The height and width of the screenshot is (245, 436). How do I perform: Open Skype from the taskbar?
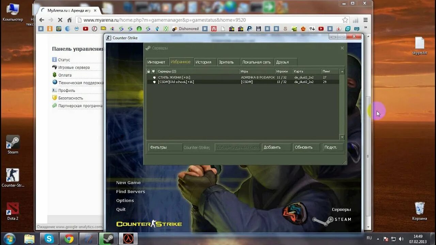pyautogui.click(x=49, y=239)
